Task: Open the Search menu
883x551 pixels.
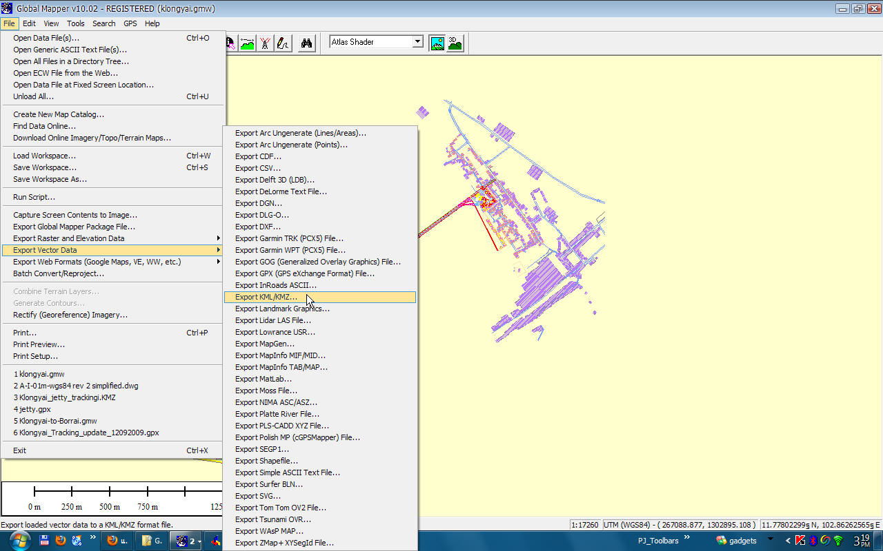Action: coord(104,23)
